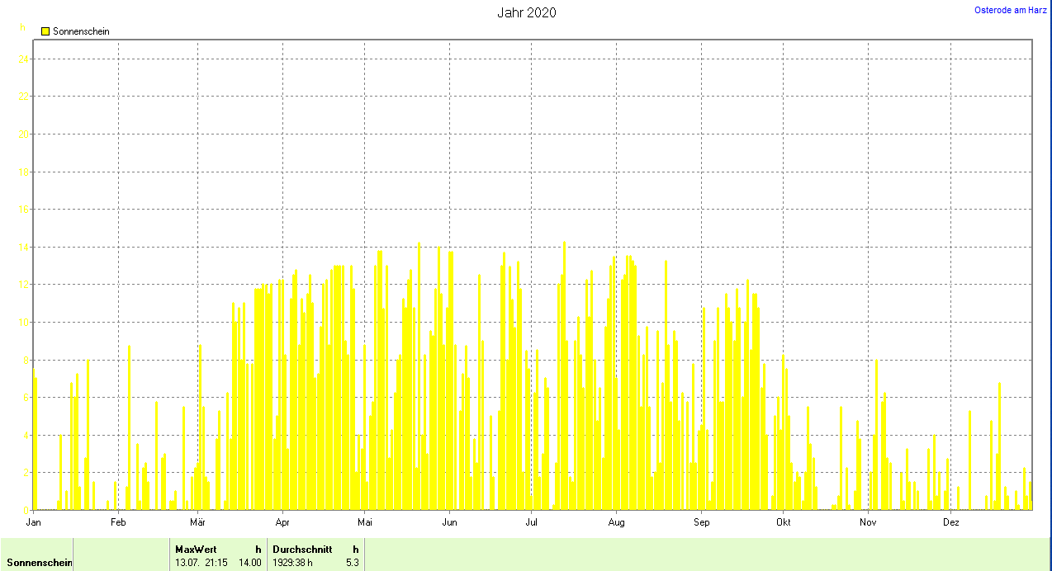Screen dimensions: 1052x571
Task: Open the Osterode am Harz link
Action: [1011, 10]
